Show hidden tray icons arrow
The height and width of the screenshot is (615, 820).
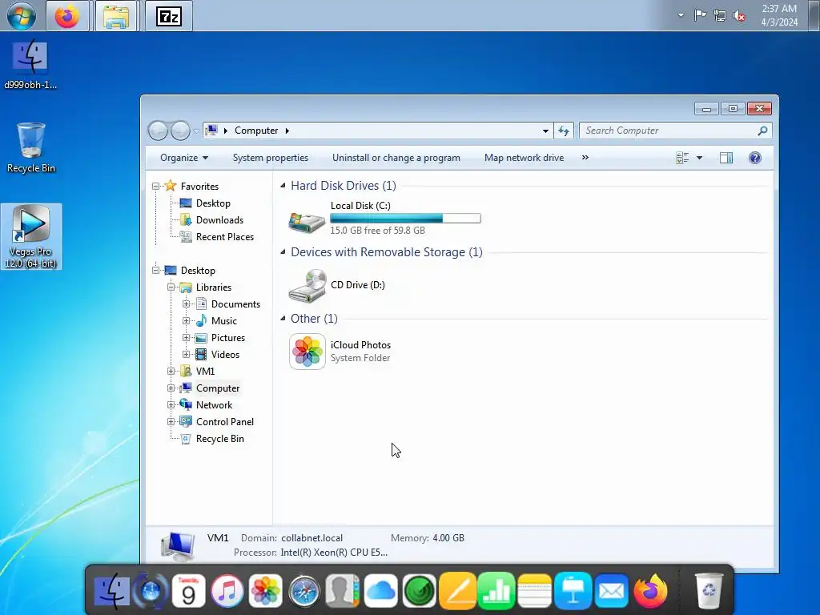[681, 16]
